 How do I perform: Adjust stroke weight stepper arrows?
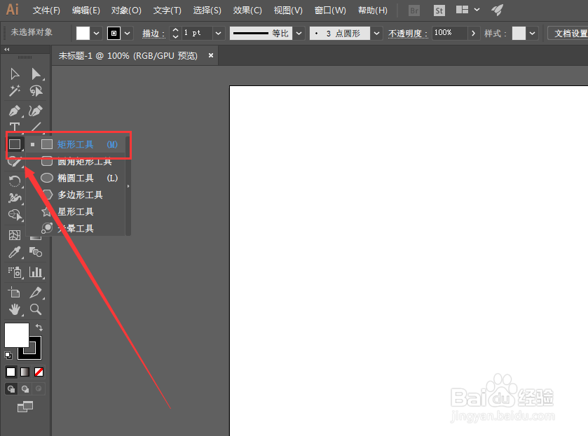coord(175,34)
